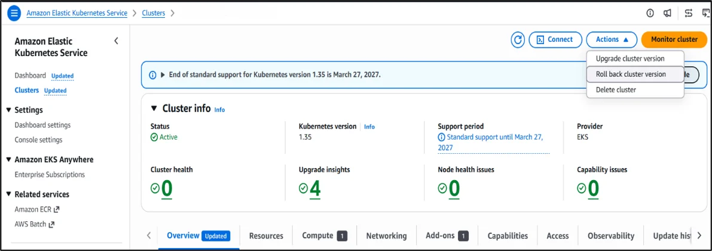Click the Monitor cluster button
The width and height of the screenshot is (712, 251).
[x=674, y=39]
